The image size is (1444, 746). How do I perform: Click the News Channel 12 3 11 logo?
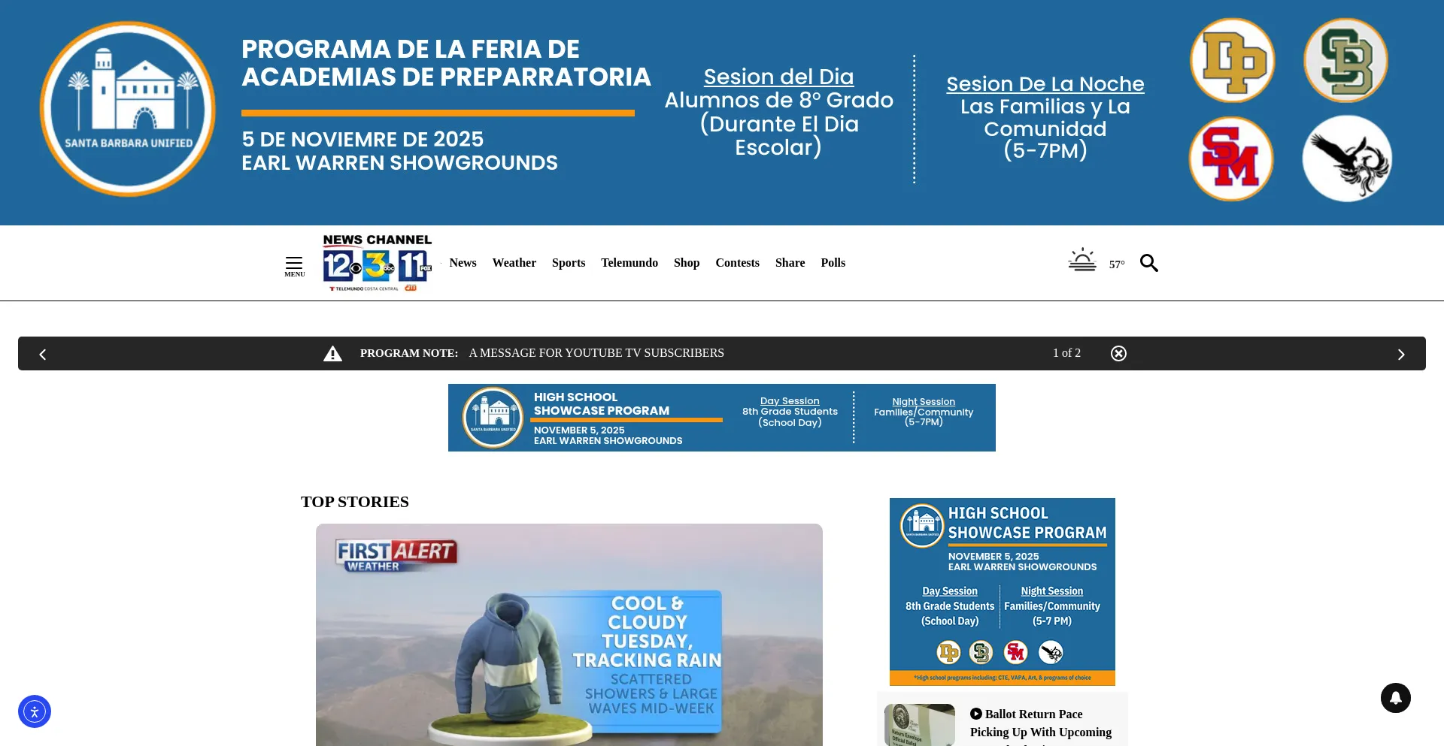coord(377,263)
